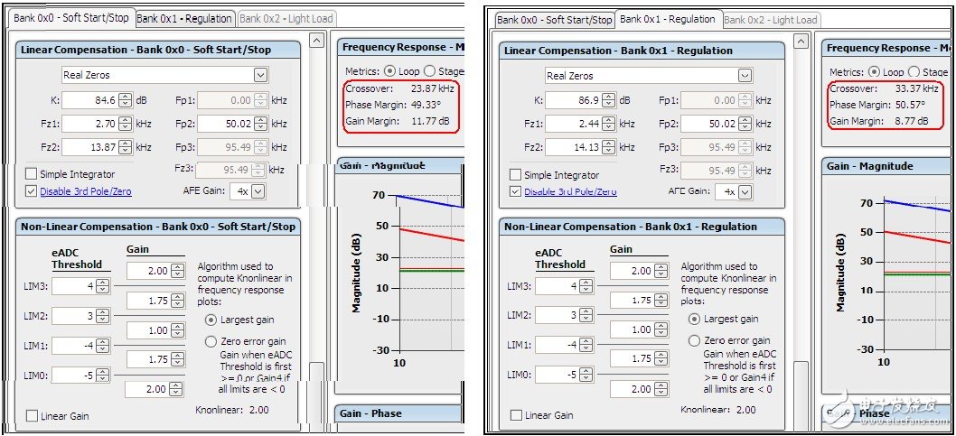This screenshot has width=956, height=436.
Task: Open Real Zeros dropdown in Bank 0x0 Linear Compensation
Action: click(260, 75)
